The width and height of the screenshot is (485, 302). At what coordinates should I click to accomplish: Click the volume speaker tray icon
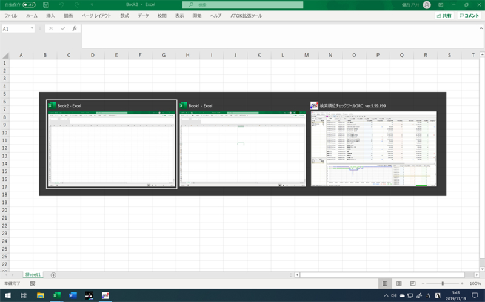click(393, 295)
